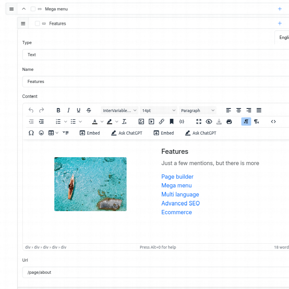Click the Bold formatting icon

click(x=58, y=110)
